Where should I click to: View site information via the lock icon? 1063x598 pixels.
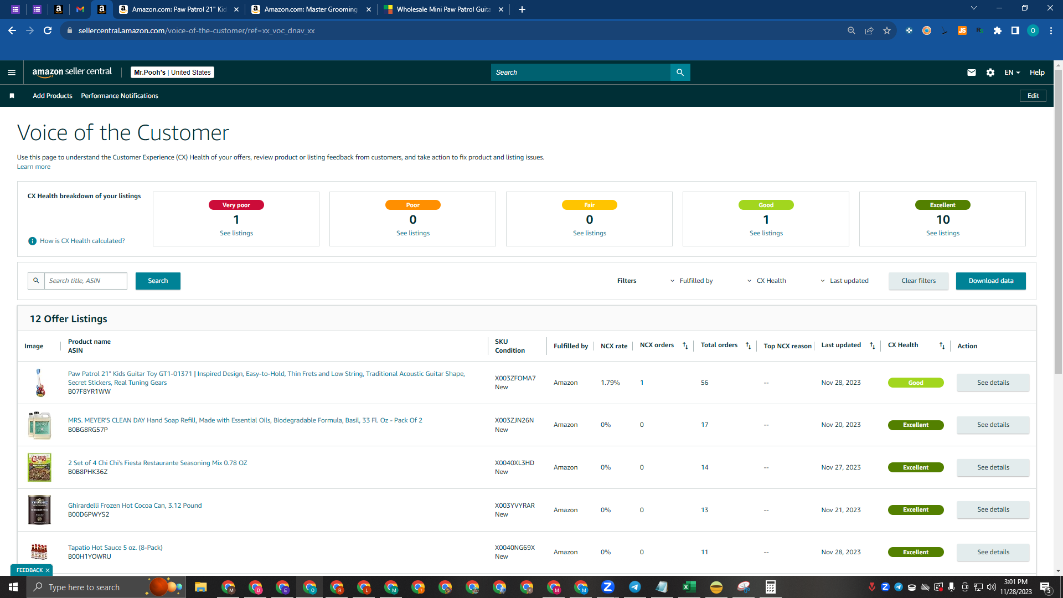click(x=69, y=30)
